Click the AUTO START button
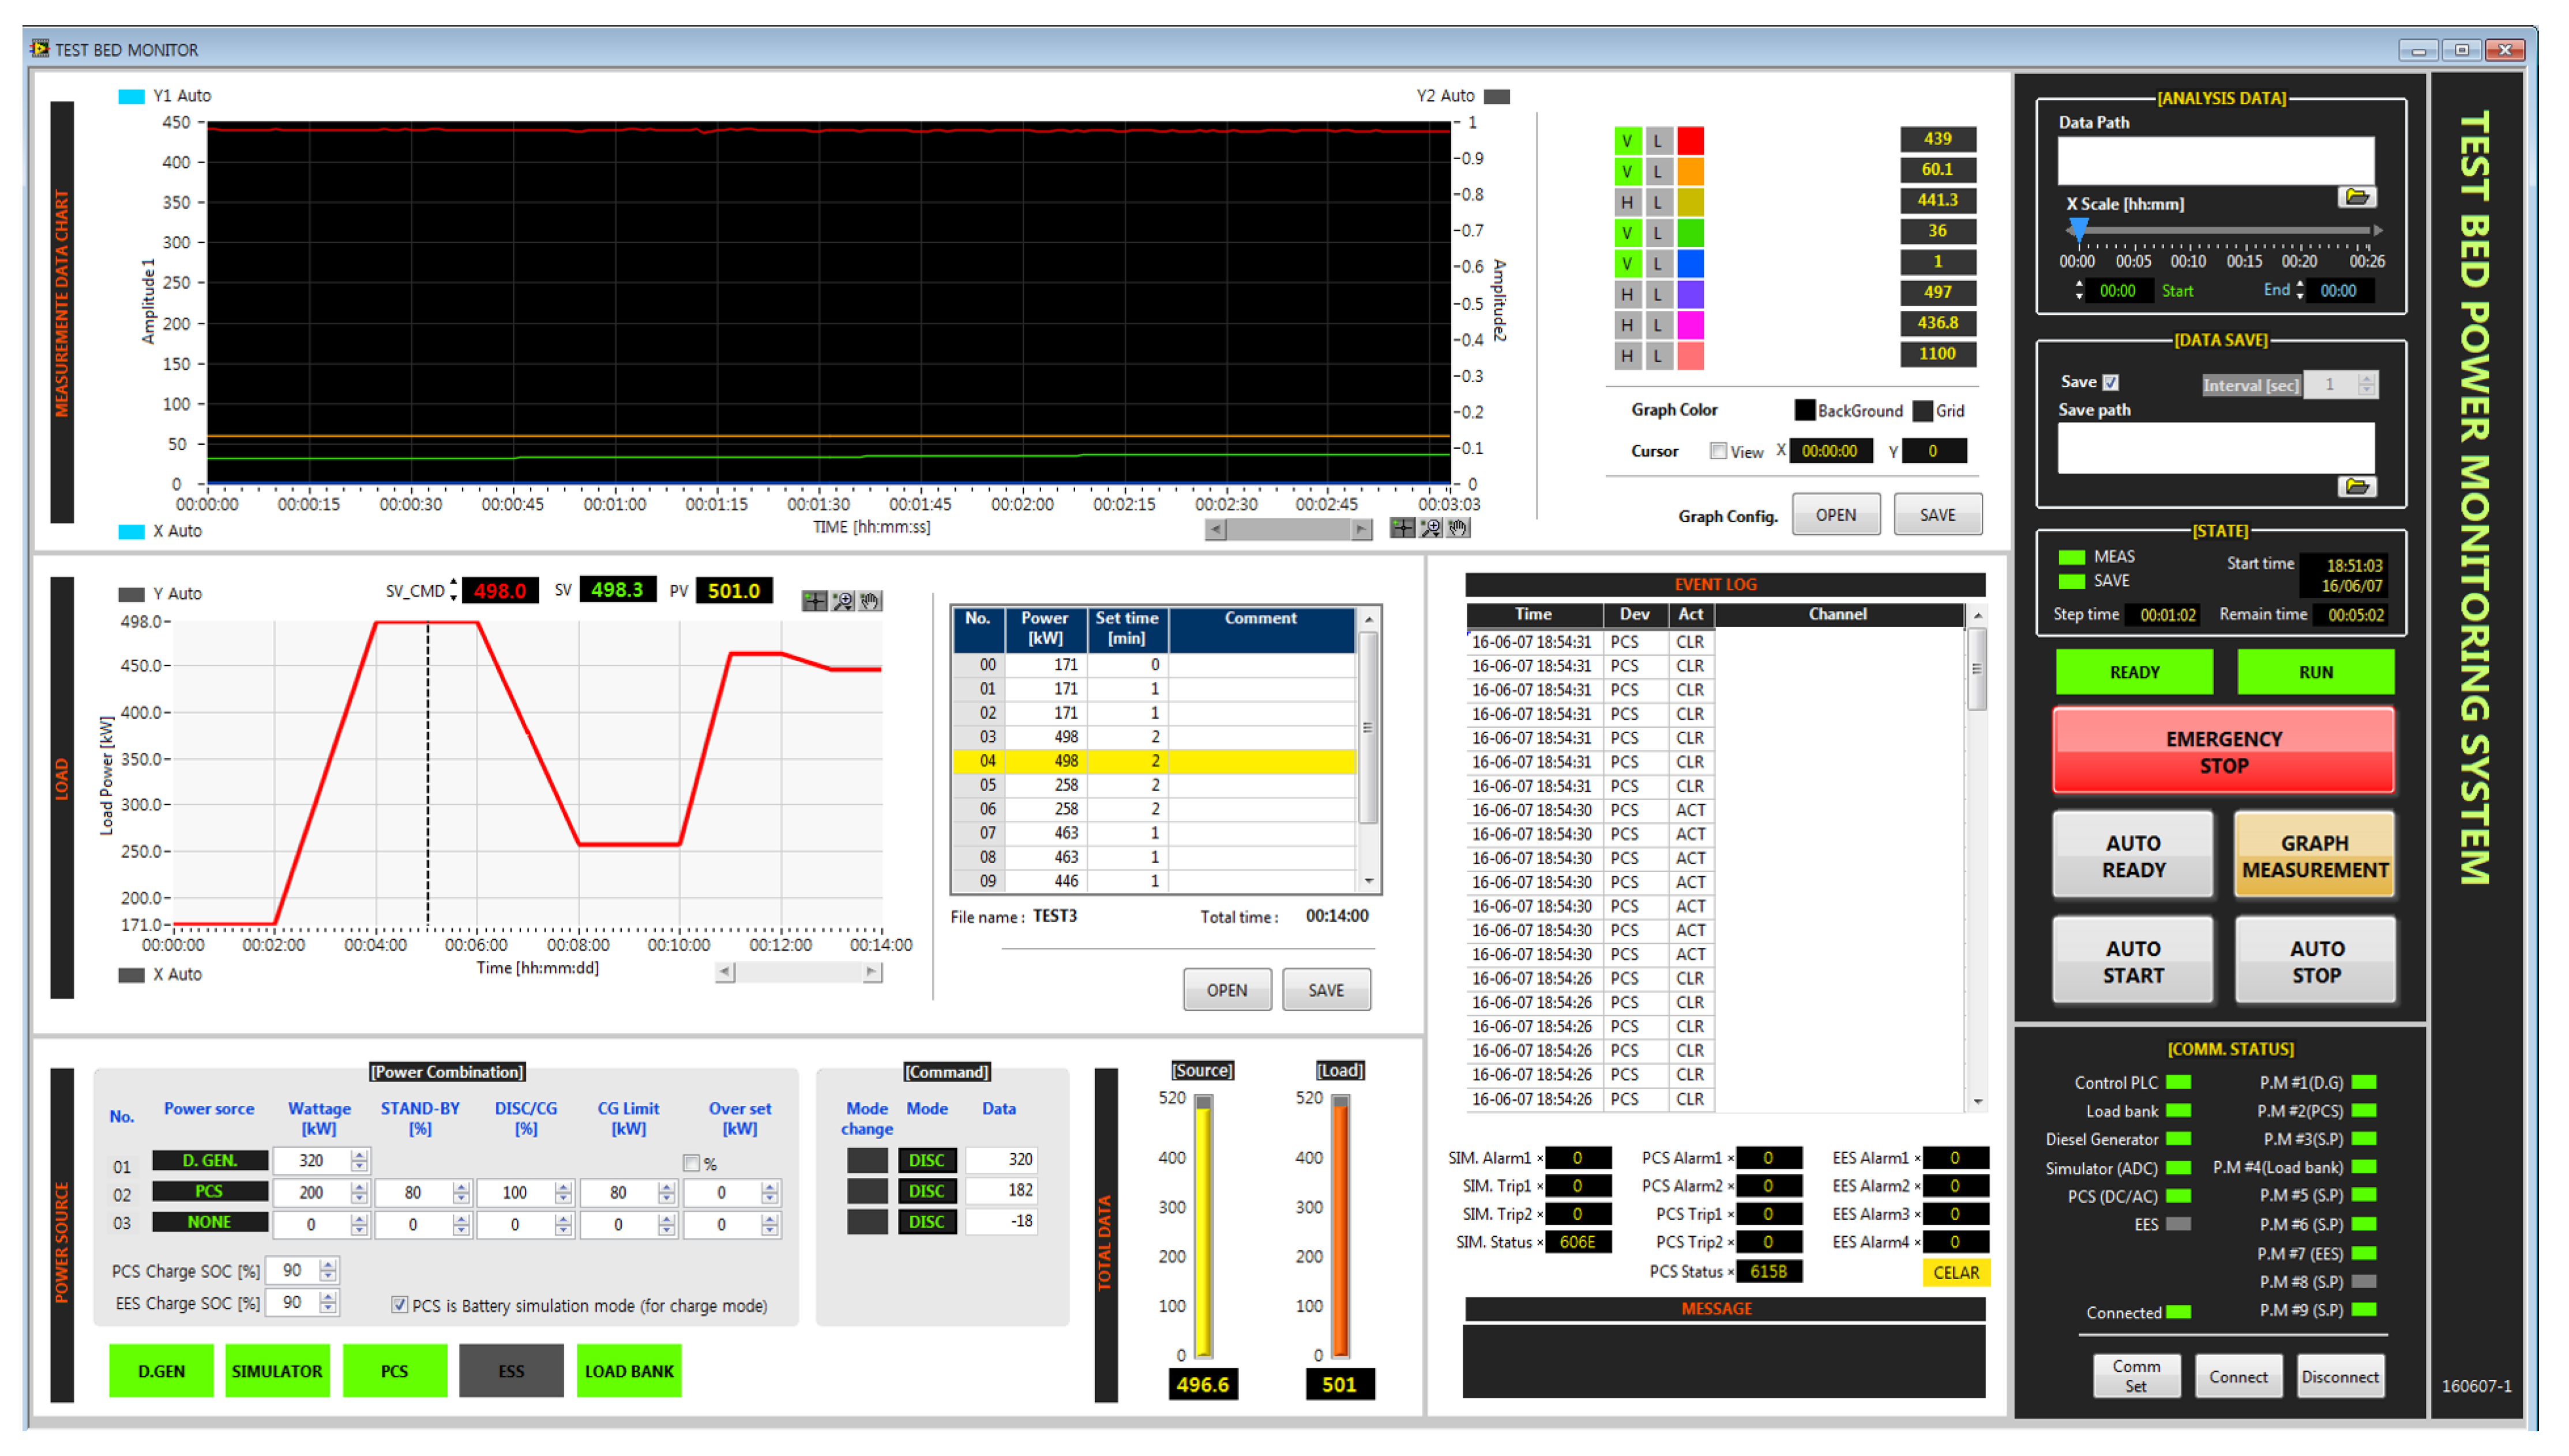The width and height of the screenshot is (2569, 1456). 2132,960
